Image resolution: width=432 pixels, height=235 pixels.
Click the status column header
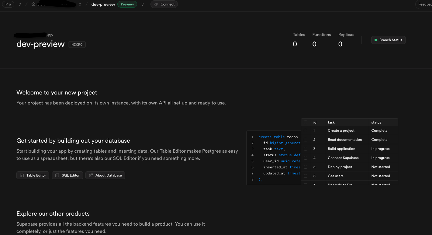[x=383, y=122]
